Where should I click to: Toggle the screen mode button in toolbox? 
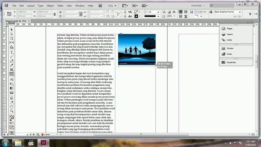click(x=11, y=133)
